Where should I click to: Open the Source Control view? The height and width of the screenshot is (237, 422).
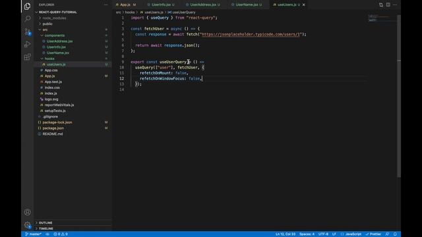27,32
